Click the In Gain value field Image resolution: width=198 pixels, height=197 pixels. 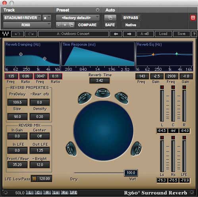click(17, 136)
